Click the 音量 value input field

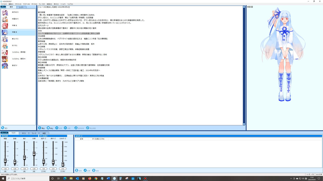5,169
